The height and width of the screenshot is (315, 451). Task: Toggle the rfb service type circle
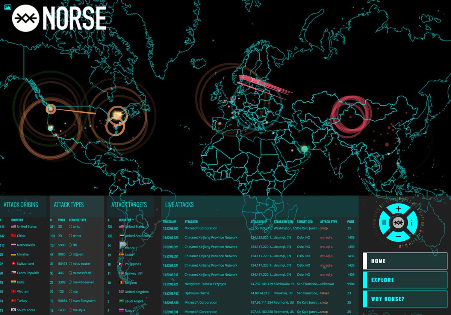70,245
